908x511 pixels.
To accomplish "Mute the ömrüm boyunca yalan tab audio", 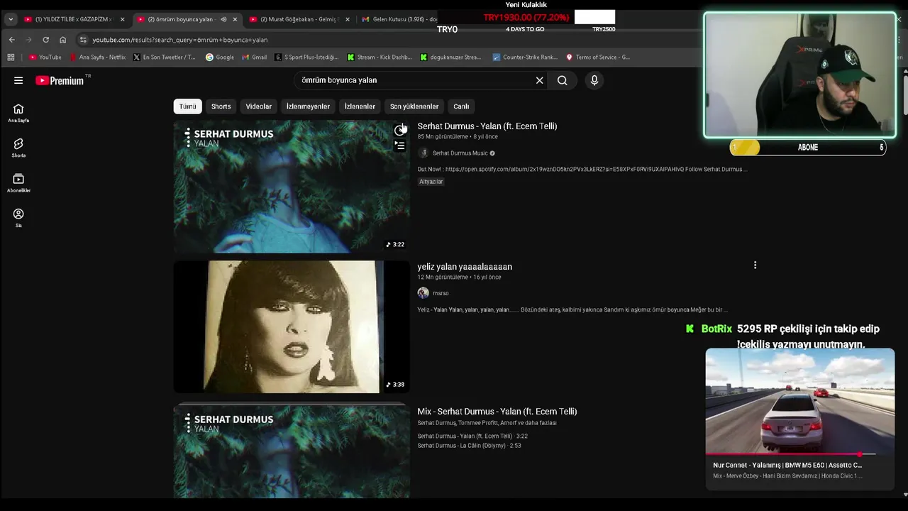I will click(223, 19).
